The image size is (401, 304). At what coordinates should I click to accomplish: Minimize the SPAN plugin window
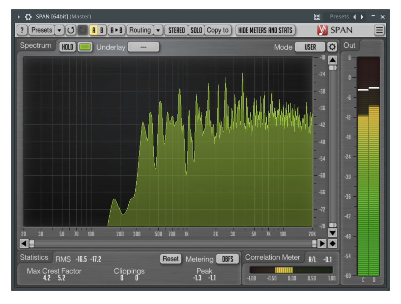click(x=373, y=16)
